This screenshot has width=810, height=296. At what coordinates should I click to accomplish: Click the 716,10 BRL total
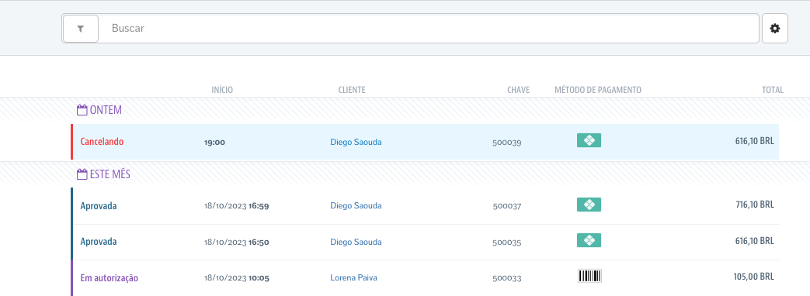point(755,205)
